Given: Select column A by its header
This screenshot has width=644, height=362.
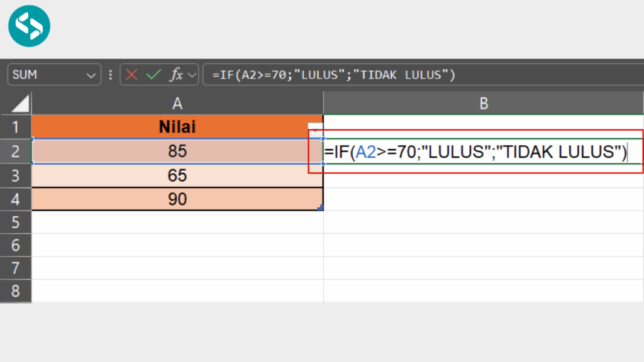Looking at the screenshot, I should point(178,102).
